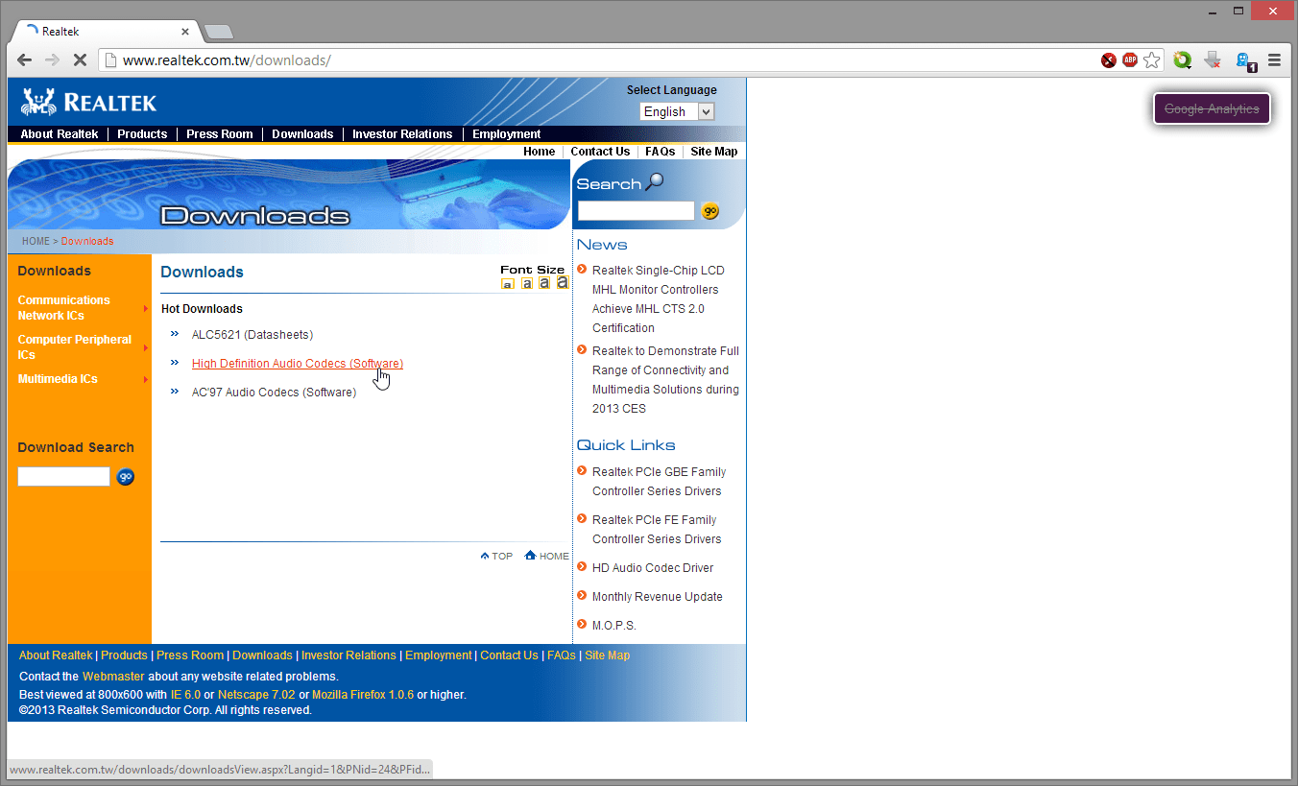This screenshot has height=786, width=1298.
Task: Set font size to the smallest option
Action: coord(508,283)
